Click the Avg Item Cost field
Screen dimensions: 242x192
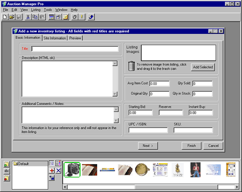tap(160, 84)
